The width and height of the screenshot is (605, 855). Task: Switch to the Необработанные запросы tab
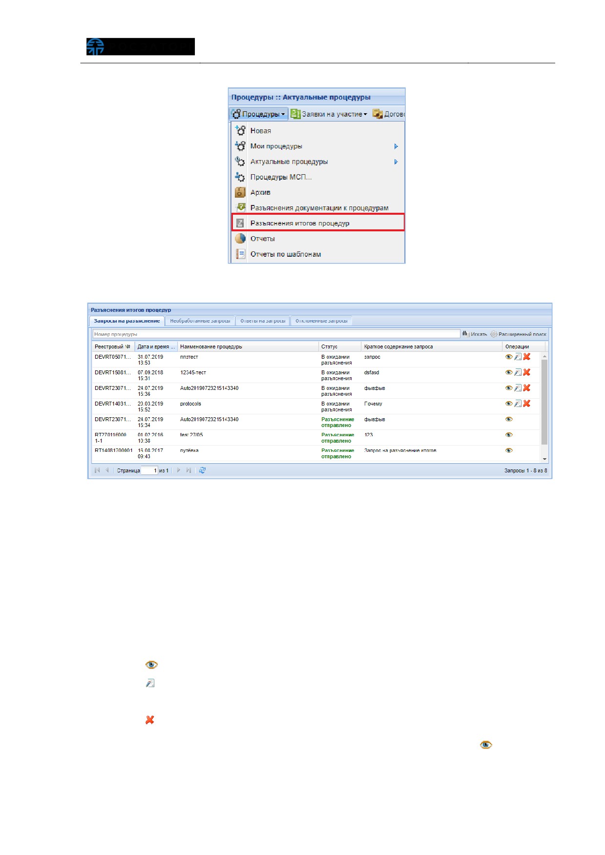tap(200, 321)
